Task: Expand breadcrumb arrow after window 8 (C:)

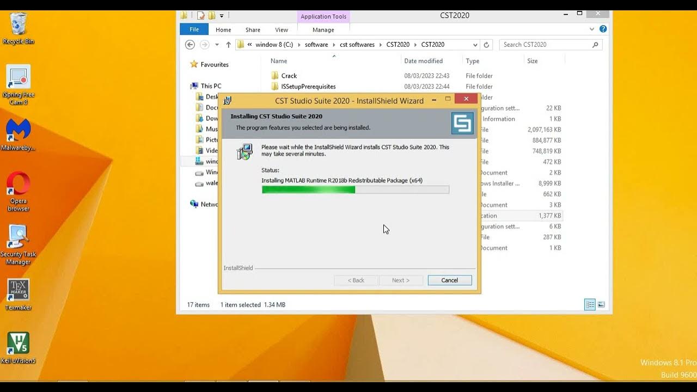Action: (299, 45)
